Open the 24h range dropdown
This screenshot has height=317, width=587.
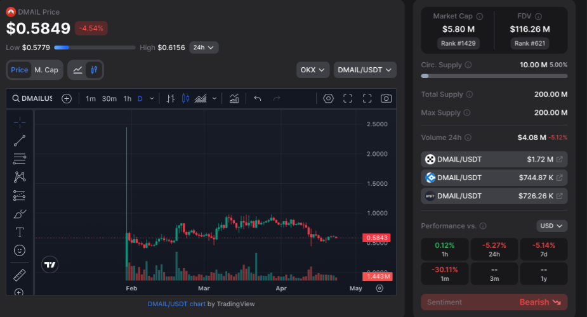click(204, 48)
